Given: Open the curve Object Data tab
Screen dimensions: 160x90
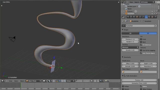Looking at the screenshot, I should coord(146,17).
